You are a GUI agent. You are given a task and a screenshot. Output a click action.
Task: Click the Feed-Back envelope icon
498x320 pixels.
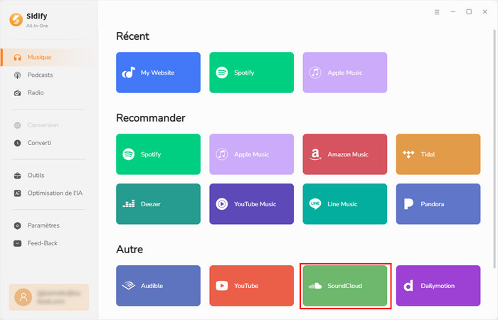[x=18, y=243]
